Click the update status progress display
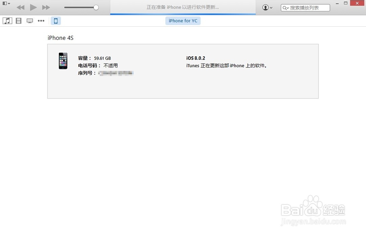This screenshot has width=366, height=234. tap(183, 7)
